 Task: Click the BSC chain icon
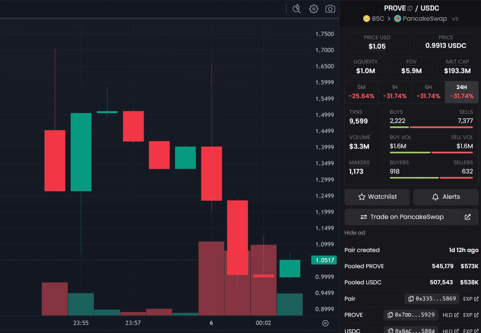point(366,18)
